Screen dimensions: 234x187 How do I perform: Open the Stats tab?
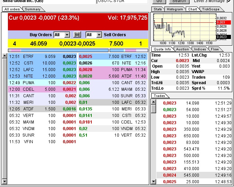(x=158, y=9)
